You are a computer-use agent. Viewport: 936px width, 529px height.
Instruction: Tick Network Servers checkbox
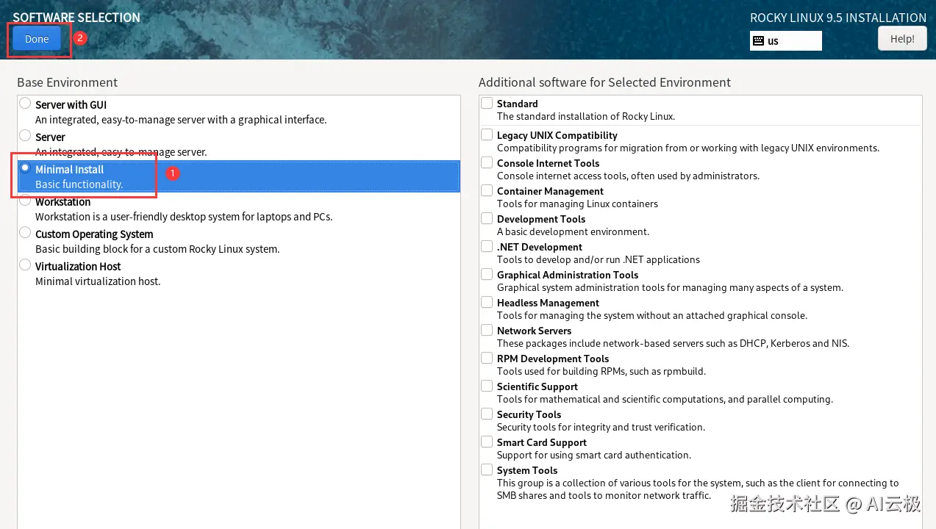tap(487, 330)
